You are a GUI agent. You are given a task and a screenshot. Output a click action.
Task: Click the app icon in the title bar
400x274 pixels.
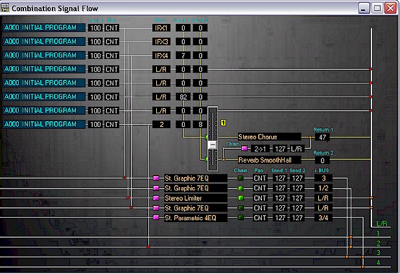[x=6, y=8]
